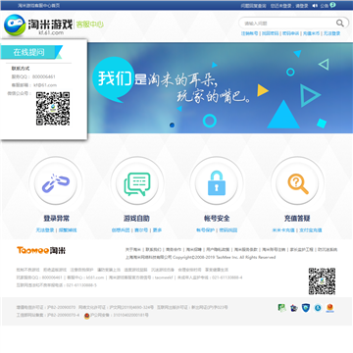This screenshot has width=353, height=353.
Task: Open 无法登录 under 登录异常
Action: point(45,230)
